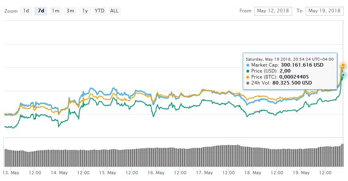Image resolution: width=348 pixels, height=181 pixels.
Task: Click the orange Price (BTC) marker point
Action: pos(343,65)
